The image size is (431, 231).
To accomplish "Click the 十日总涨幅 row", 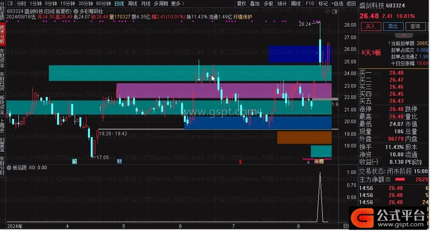I will point(409,63).
